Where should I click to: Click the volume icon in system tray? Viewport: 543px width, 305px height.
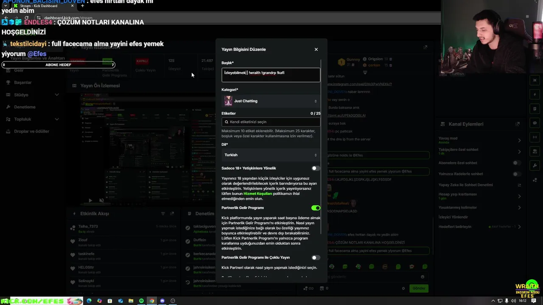click(x=513, y=301)
